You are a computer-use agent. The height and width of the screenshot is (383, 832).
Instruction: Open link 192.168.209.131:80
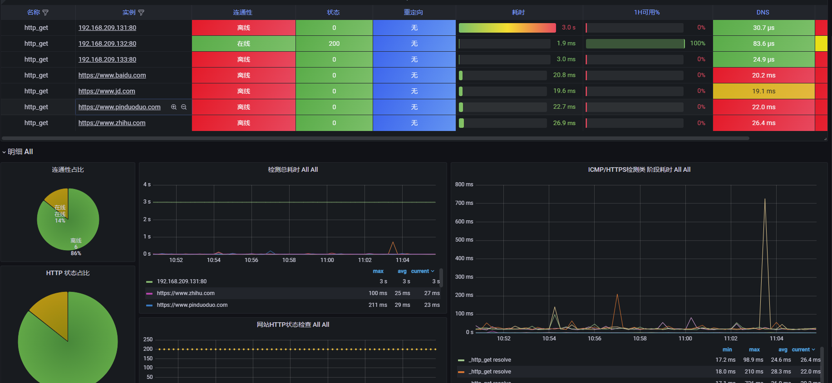tap(107, 28)
